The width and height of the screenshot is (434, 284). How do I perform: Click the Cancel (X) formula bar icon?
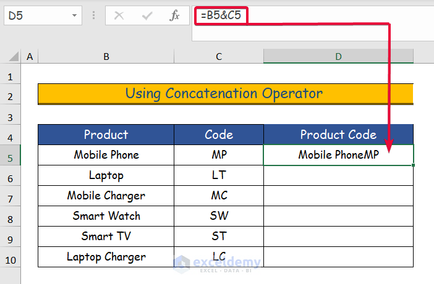tap(119, 15)
